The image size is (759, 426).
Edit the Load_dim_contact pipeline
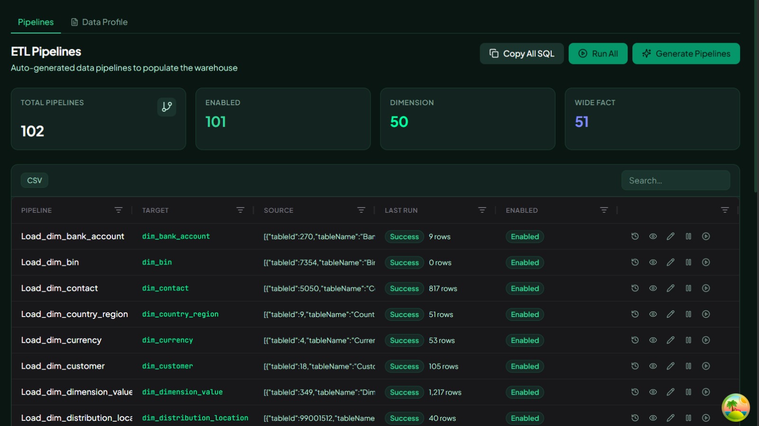pos(670,288)
